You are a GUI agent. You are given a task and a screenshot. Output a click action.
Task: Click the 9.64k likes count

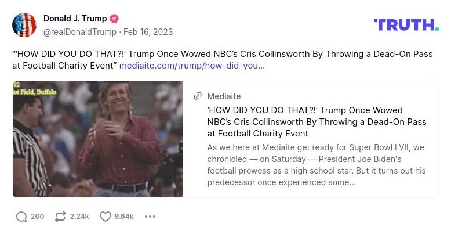coord(124,217)
